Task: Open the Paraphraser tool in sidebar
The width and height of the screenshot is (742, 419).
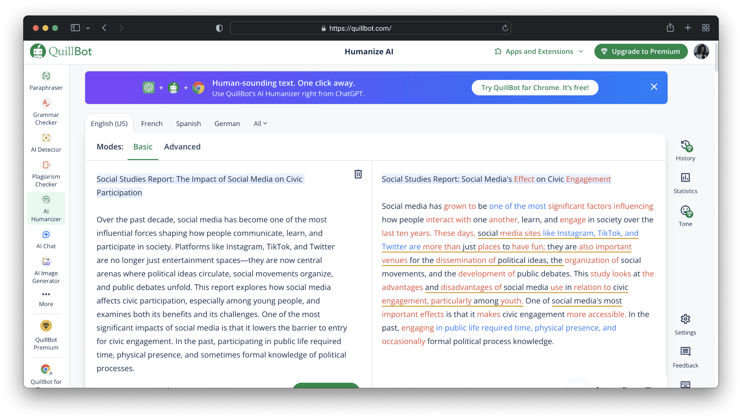Action: 46,81
